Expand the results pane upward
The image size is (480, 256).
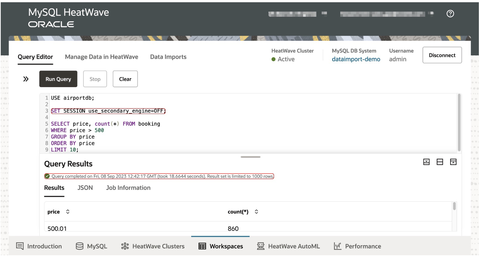click(452, 162)
